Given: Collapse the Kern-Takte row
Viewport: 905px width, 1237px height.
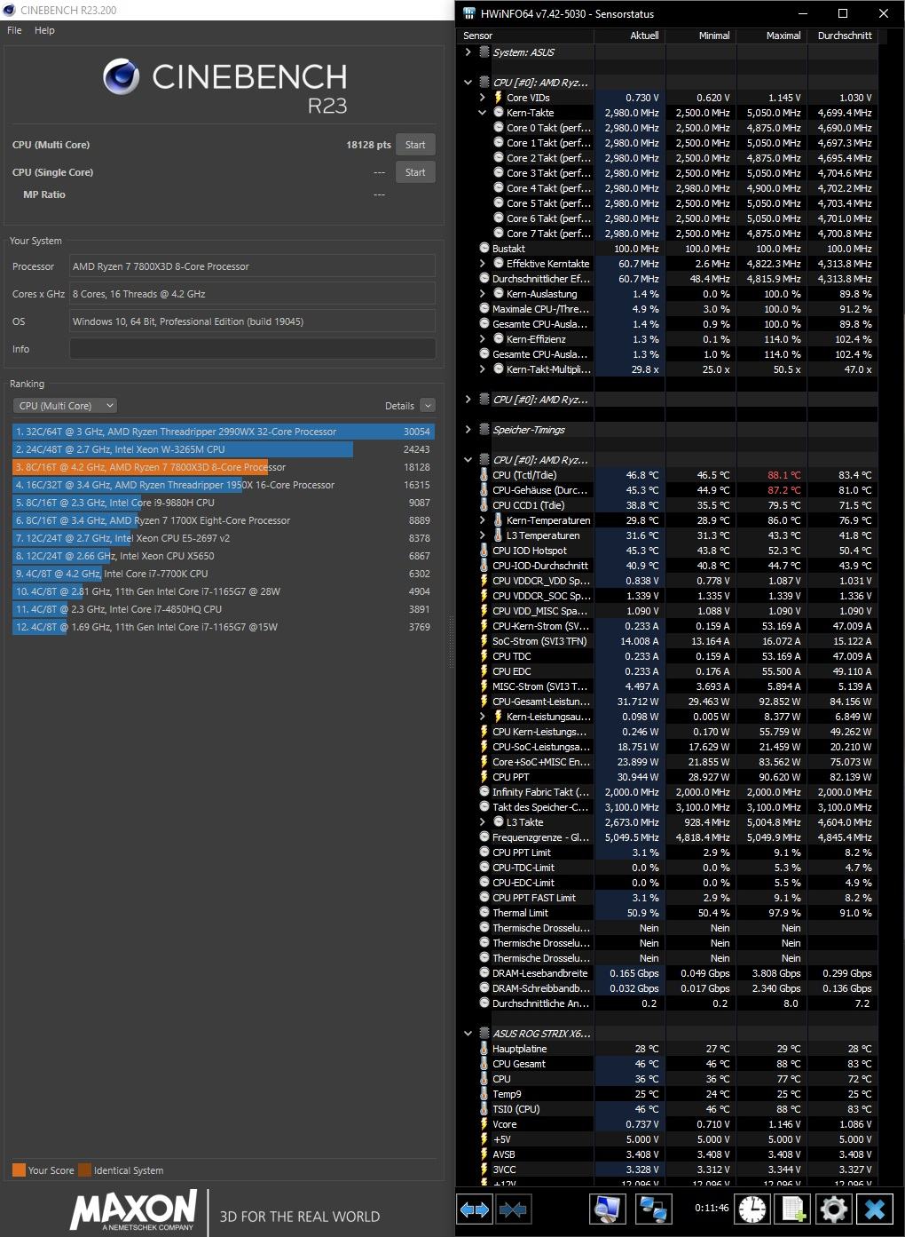Looking at the screenshot, I should point(482,113).
